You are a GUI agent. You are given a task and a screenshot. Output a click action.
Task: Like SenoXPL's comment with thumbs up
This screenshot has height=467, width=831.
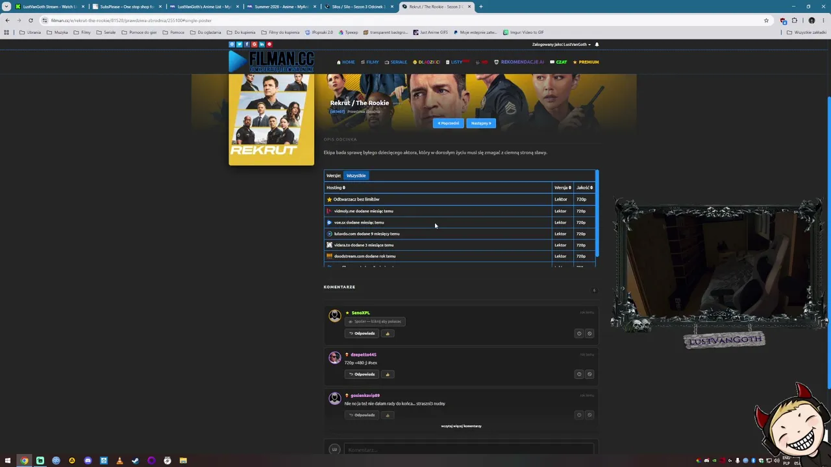pos(388,333)
